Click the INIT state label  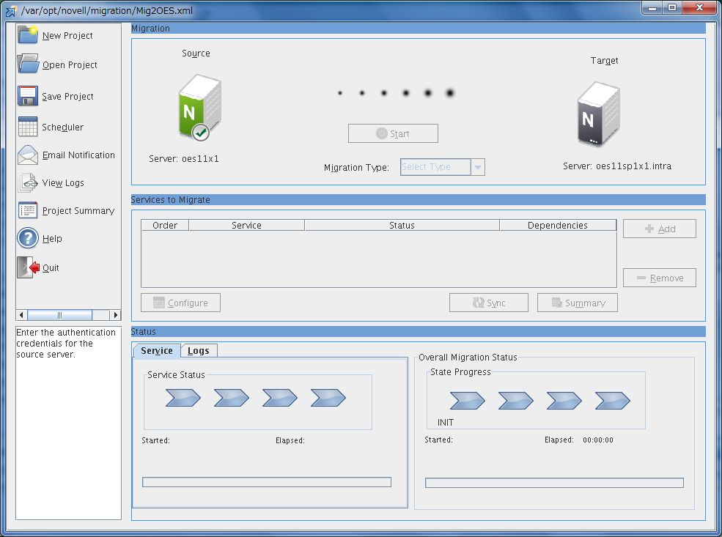(x=445, y=423)
